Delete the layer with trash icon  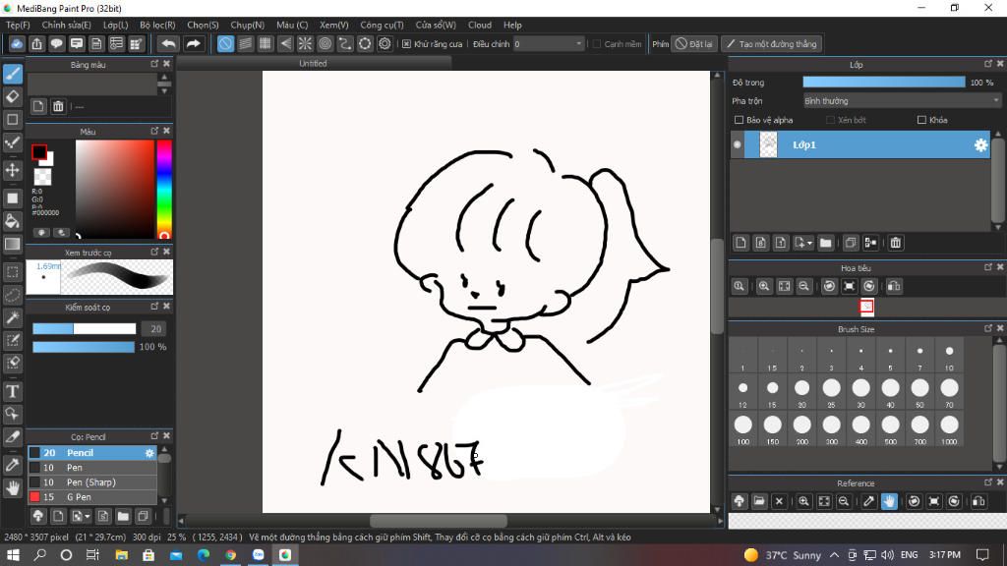(896, 243)
